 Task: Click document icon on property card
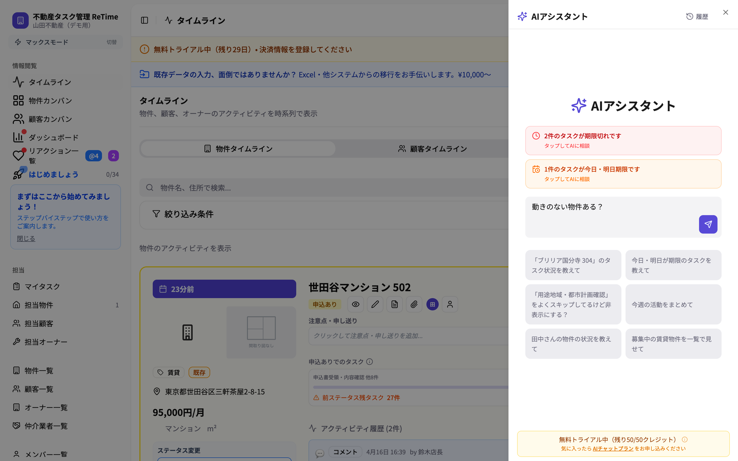coord(395,304)
